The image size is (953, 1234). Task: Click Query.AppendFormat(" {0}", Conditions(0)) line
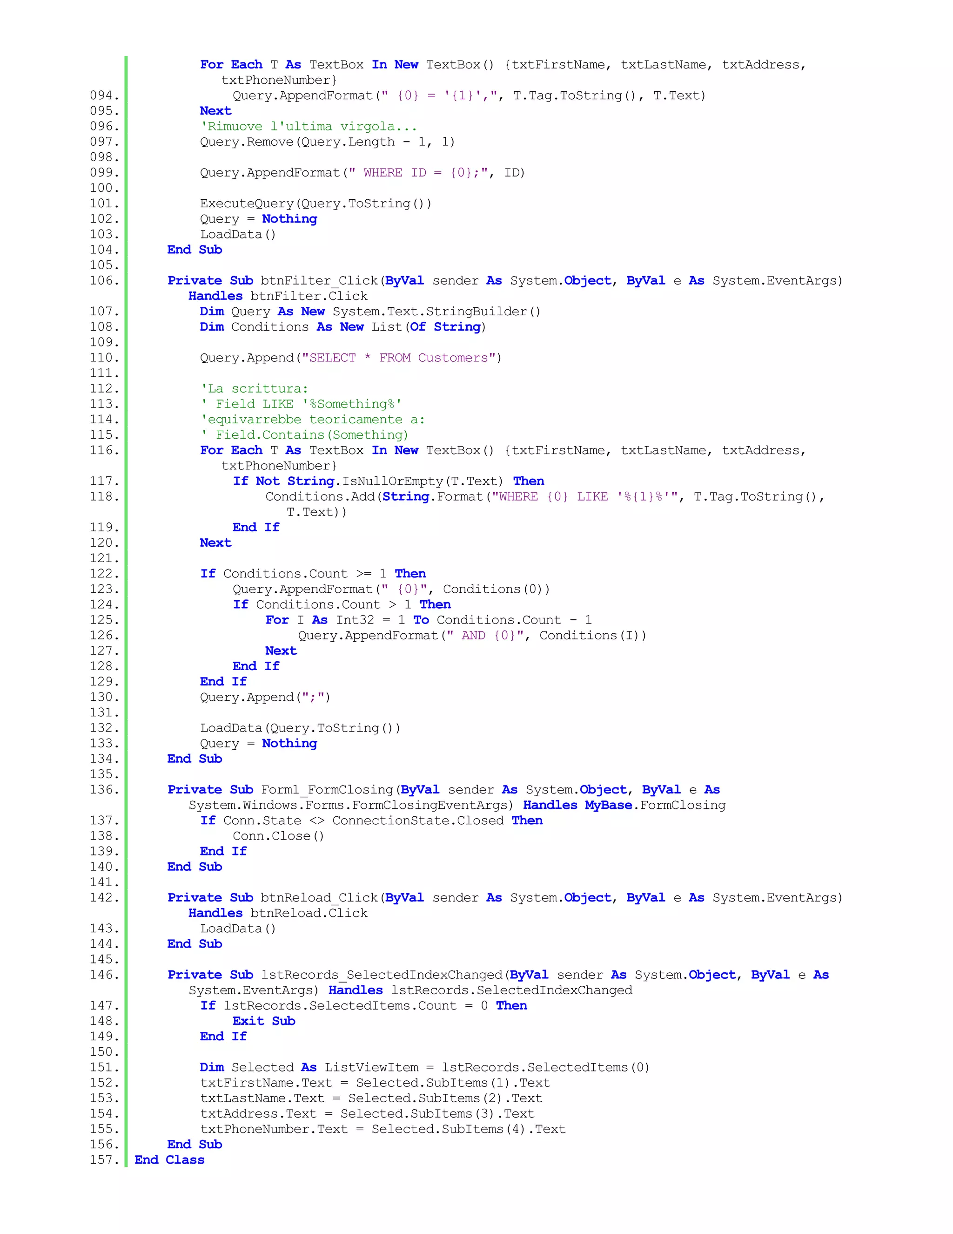tap(391, 590)
